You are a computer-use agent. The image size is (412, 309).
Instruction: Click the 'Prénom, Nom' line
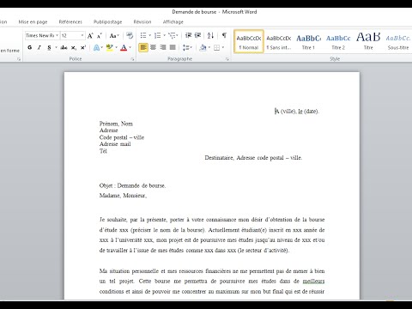[116, 124]
